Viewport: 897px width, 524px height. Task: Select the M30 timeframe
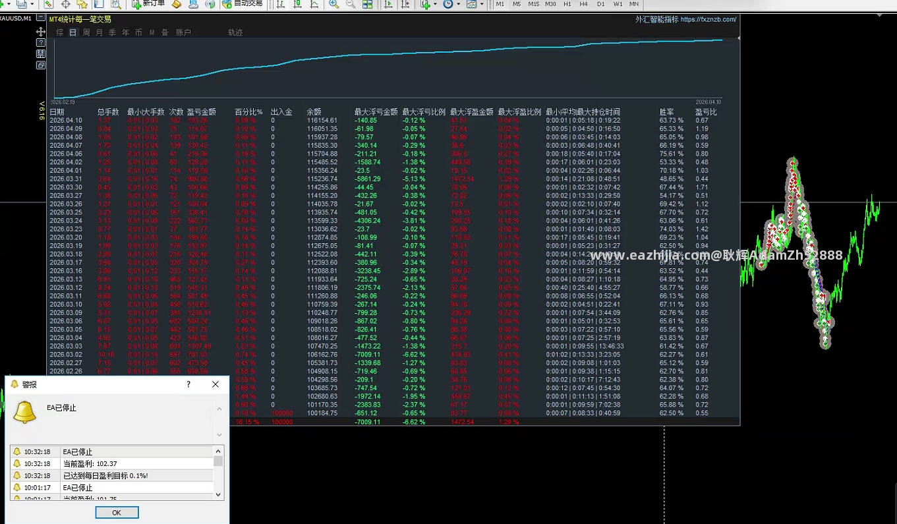pos(550,4)
